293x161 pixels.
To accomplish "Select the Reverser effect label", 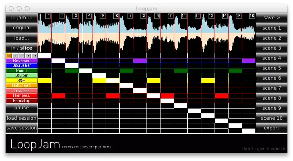I will (22, 60).
